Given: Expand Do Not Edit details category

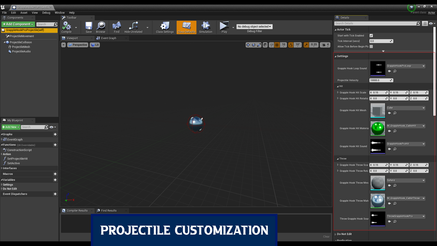Looking at the screenshot, I should [336, 234].
